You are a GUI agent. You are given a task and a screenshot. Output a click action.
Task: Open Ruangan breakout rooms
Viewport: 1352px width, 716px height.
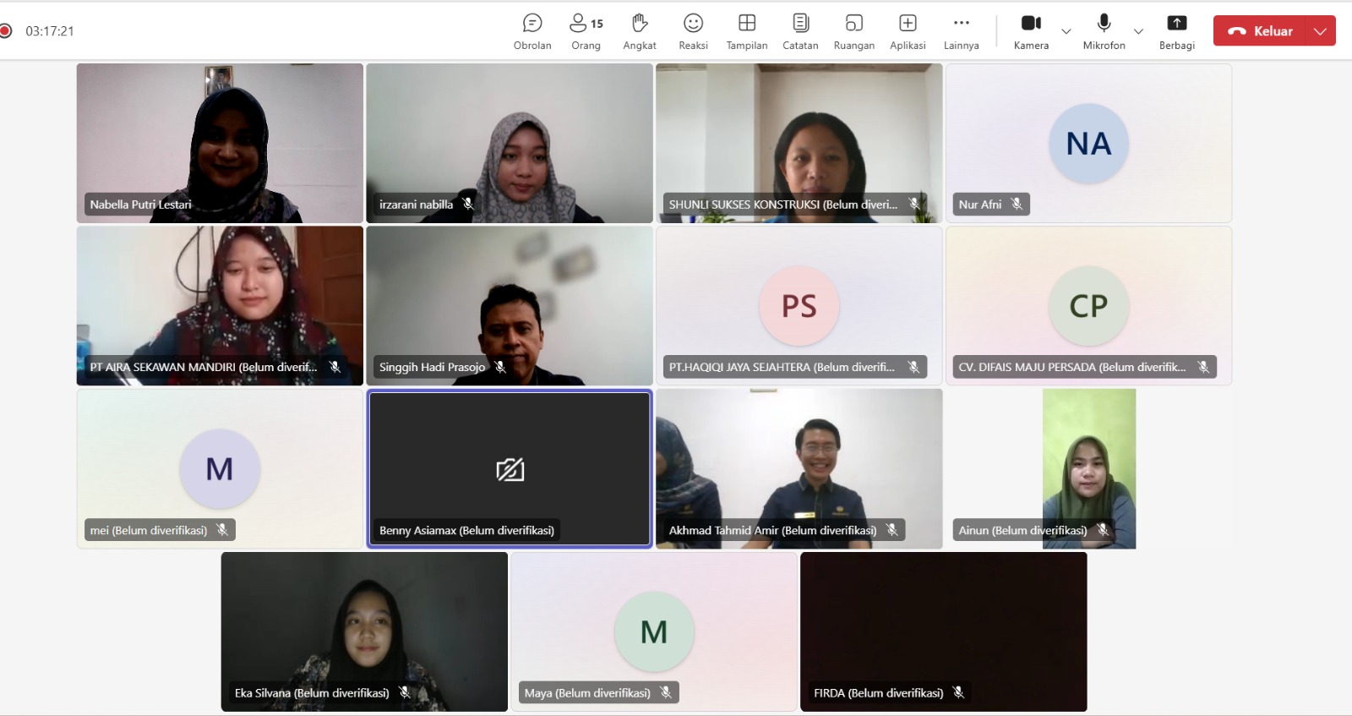tap(853, 31)
